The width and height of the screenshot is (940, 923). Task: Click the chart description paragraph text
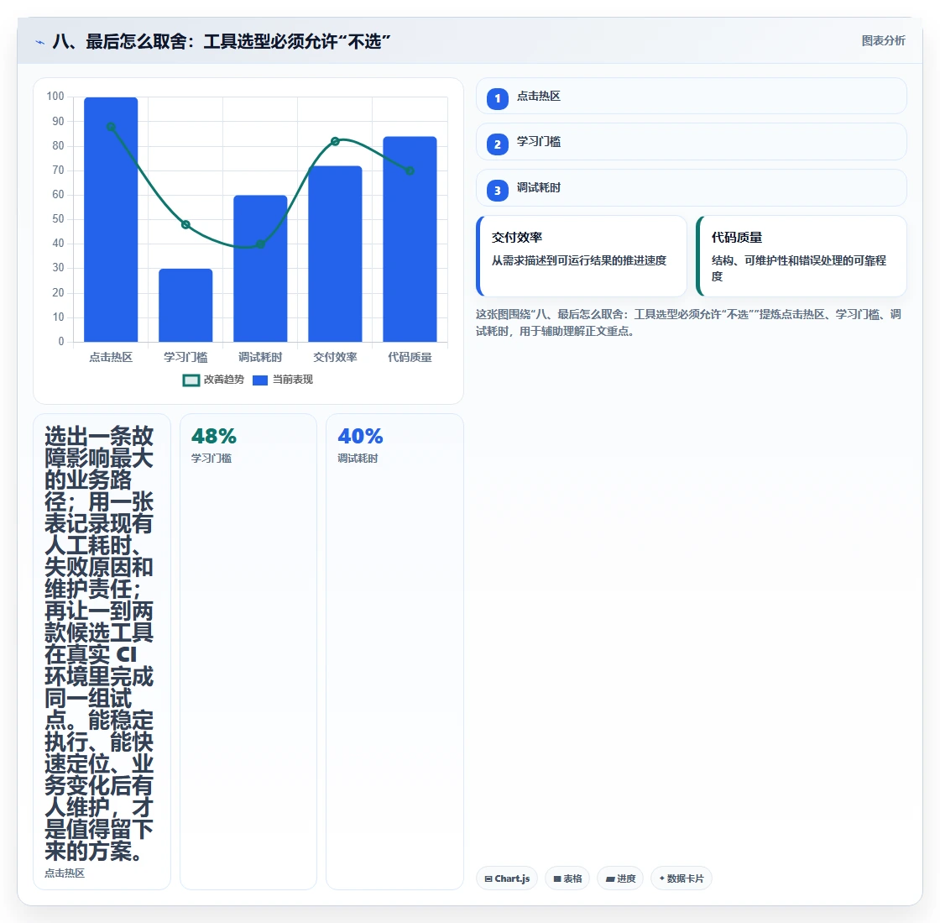click(x=688, y=323)
